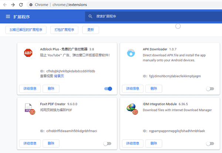Disable the Adblock Plus extension toggle

[x=108, y=89]
